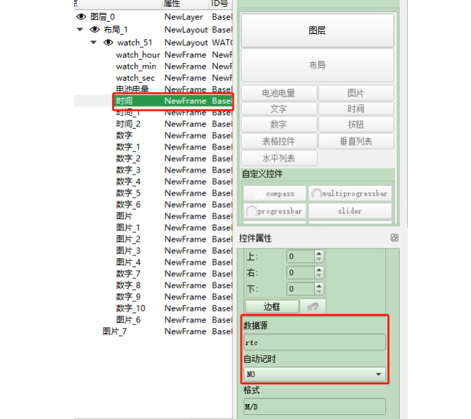Increase the 右 spinbox value

coord(319,270)
